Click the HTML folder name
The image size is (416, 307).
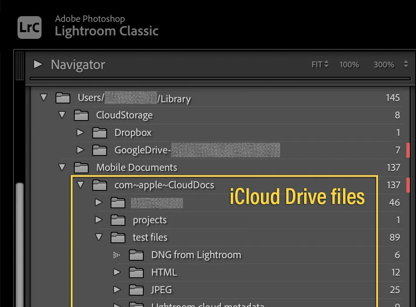[x=164, y=272]
